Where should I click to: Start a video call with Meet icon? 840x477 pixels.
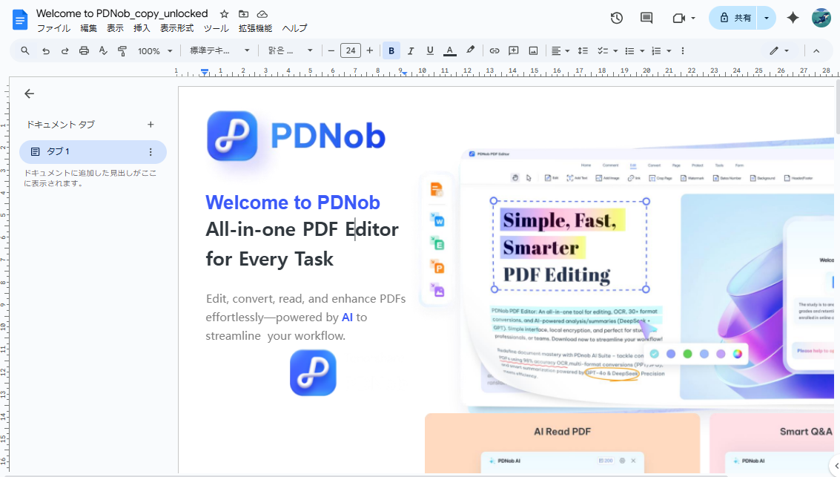point(679,19)
